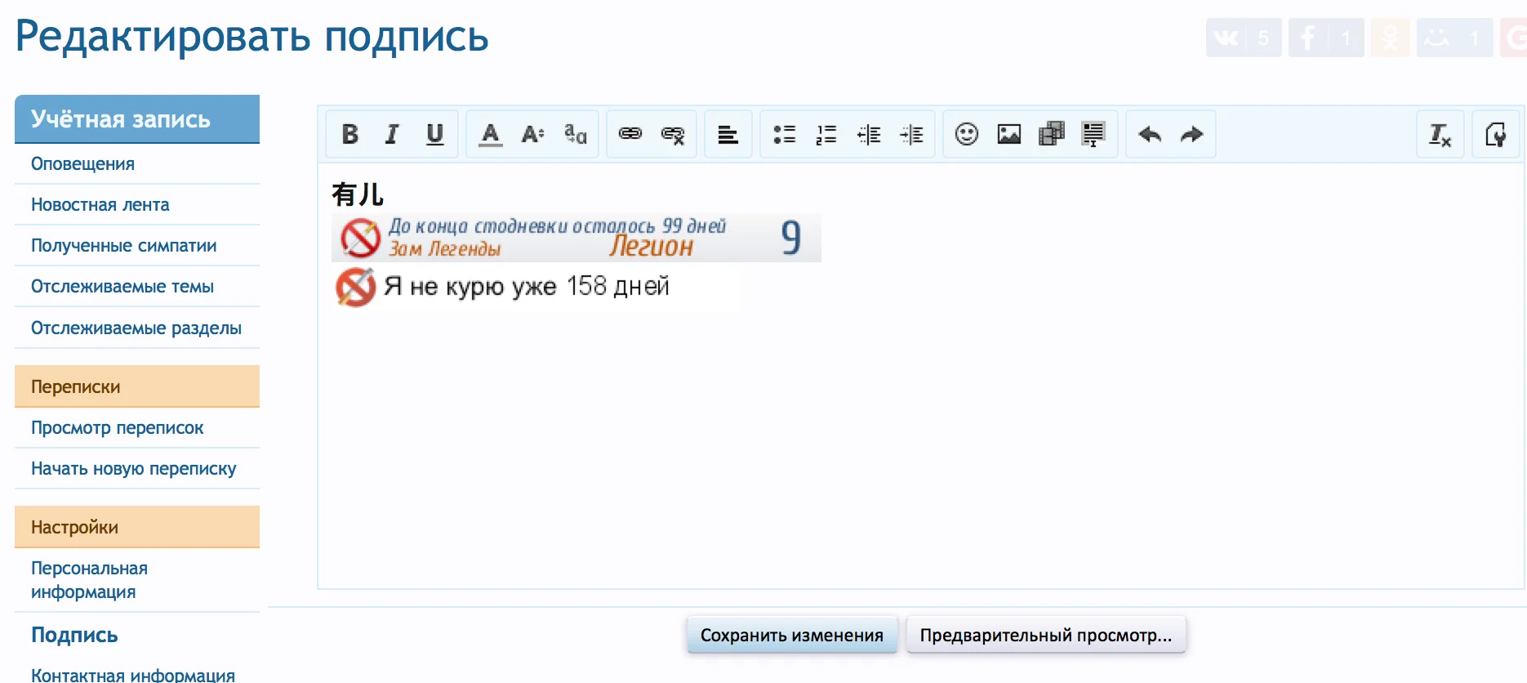The image size is (1527, 683).
Task: Open Новостная лента link
Action: [100, 204]
